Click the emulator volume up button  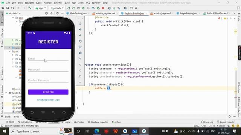click(x=80, y=29)
